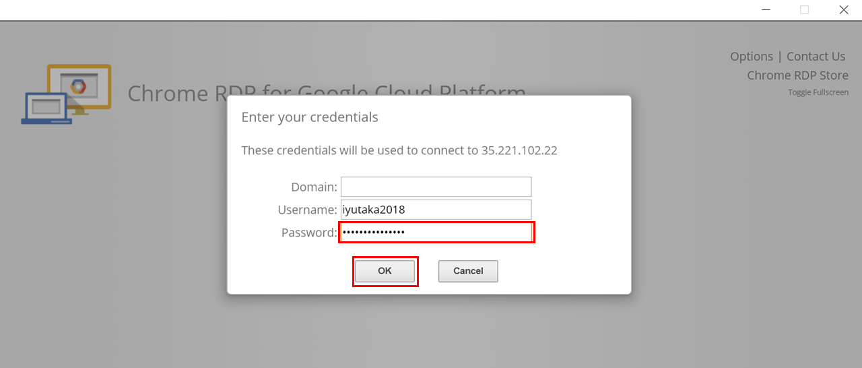Screen dimensions: 862x368
Task: Open the Contact Us link
Action: 816,57
